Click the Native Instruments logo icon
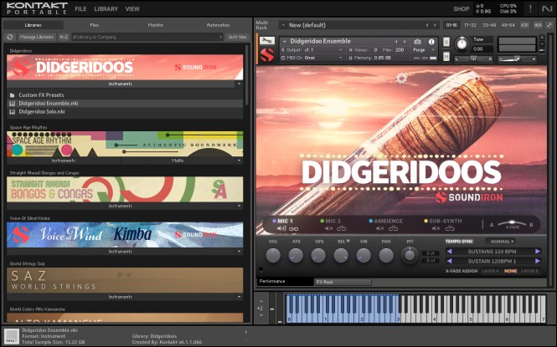The height and width of the screenshot is (347, 557). pyautogui.click(x=546, y=8)
